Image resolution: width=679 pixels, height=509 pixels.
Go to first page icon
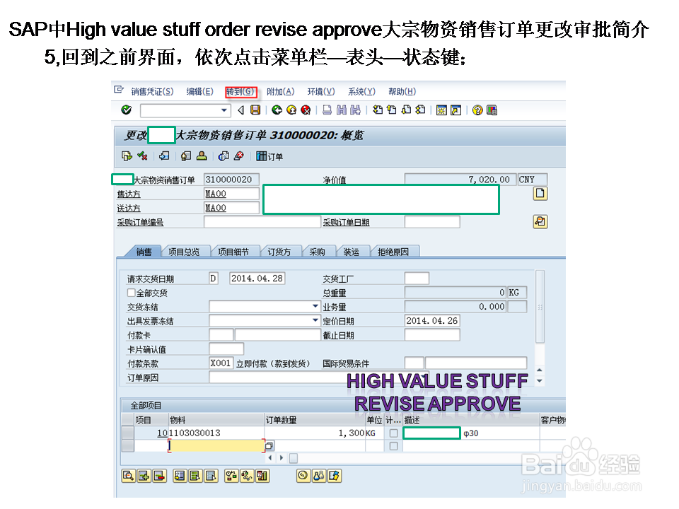[x=378, y=110]
